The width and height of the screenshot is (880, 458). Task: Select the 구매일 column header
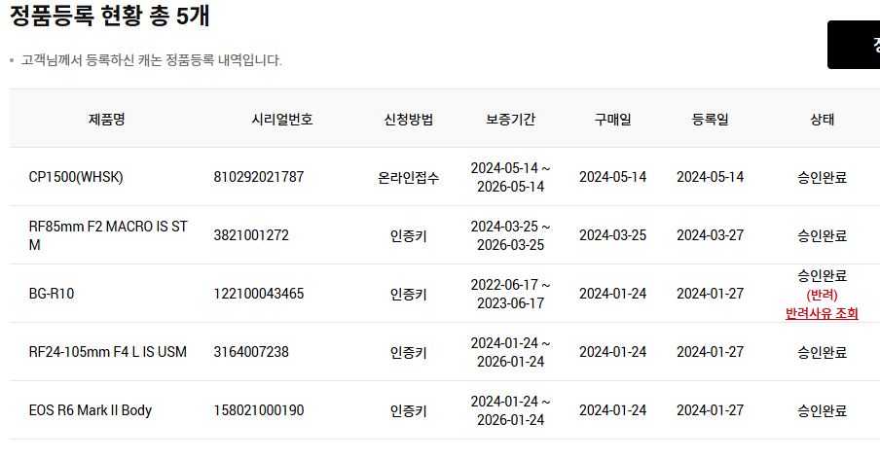612,120
